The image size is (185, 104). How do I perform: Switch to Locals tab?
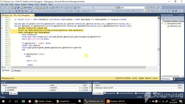click(14, 93)
